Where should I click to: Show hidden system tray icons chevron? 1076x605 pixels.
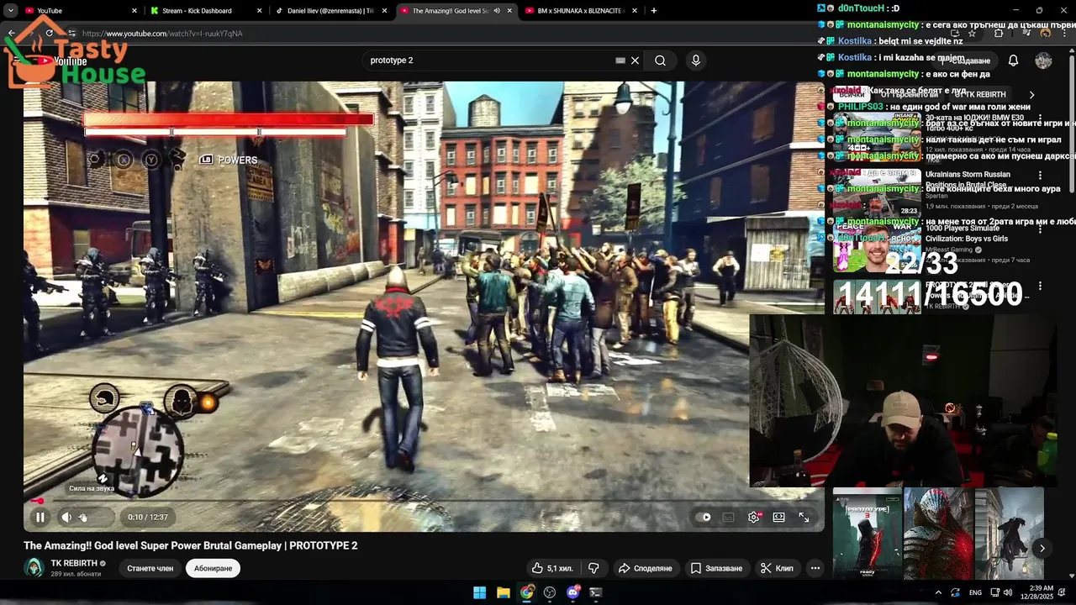tap(938, 592)
